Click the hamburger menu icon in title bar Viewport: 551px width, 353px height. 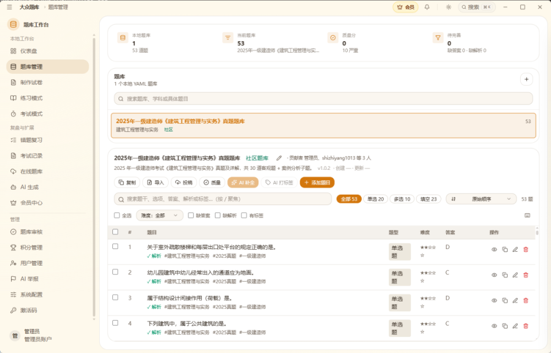click(x=9, y=7)
